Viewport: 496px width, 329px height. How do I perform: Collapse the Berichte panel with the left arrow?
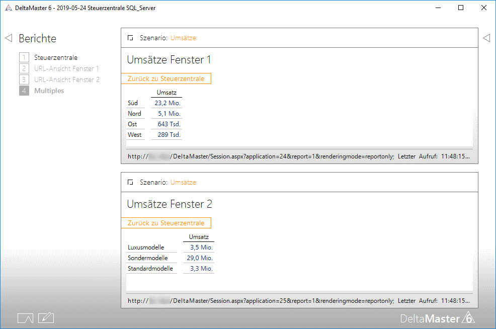9,38
